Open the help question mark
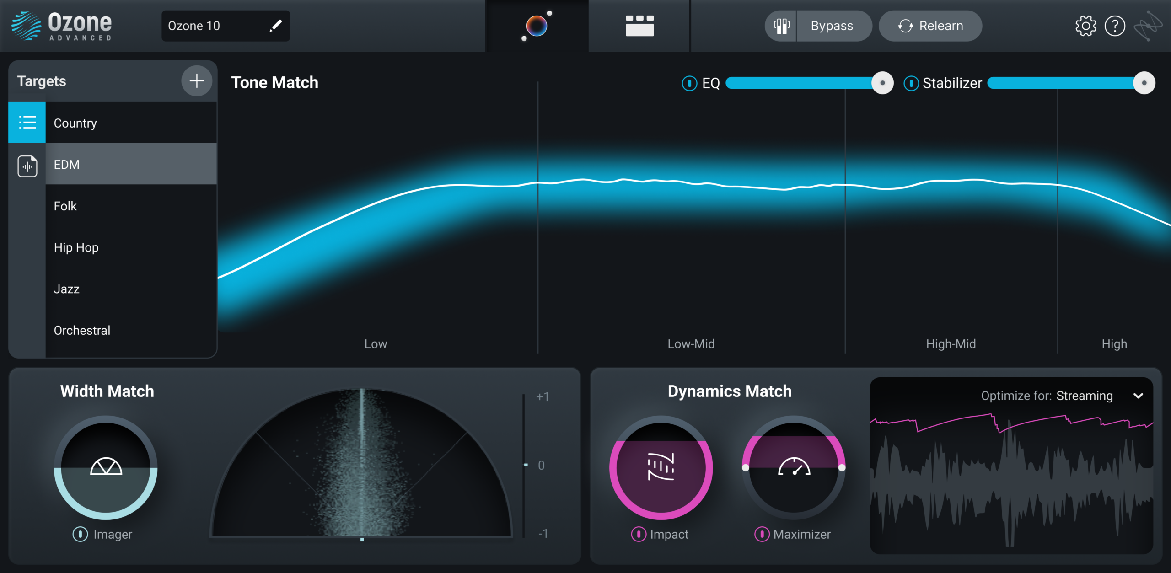 tap(1115, 26)
